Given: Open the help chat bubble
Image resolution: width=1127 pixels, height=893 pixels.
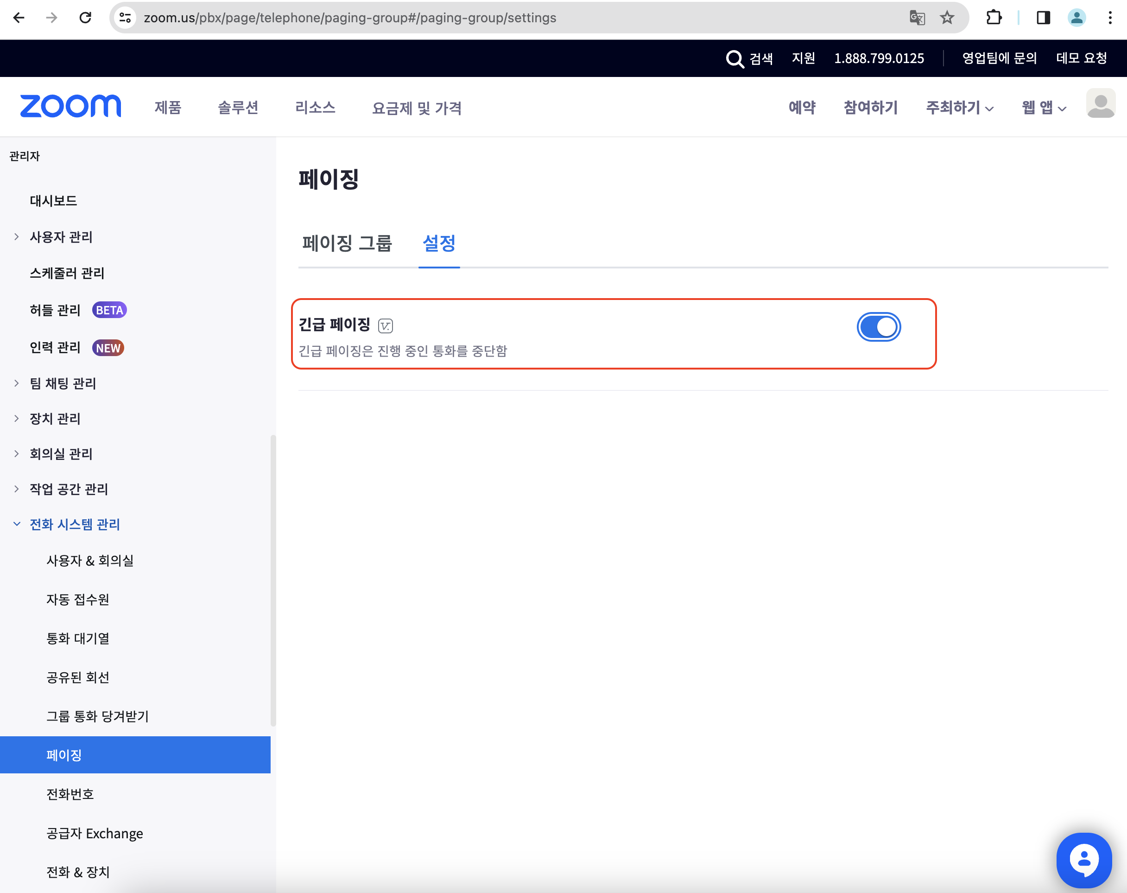Looking at the screenshot, I should [1084, 860].
